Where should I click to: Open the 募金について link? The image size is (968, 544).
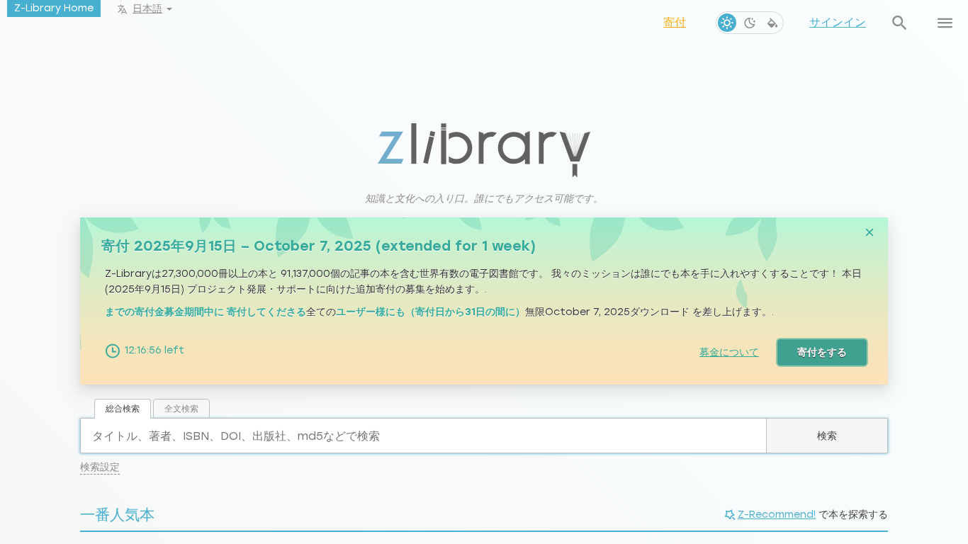coord(729,352)
